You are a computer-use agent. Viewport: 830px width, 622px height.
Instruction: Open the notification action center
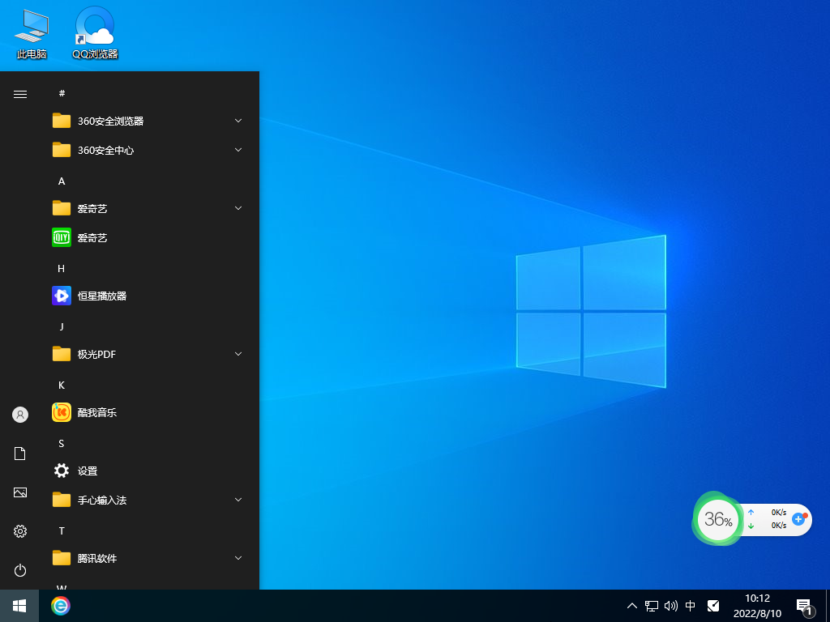[x=804, y=606]
